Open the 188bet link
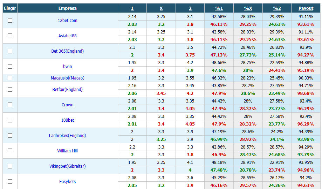Screen dimensions: 322x189 [x=68, y=120]
